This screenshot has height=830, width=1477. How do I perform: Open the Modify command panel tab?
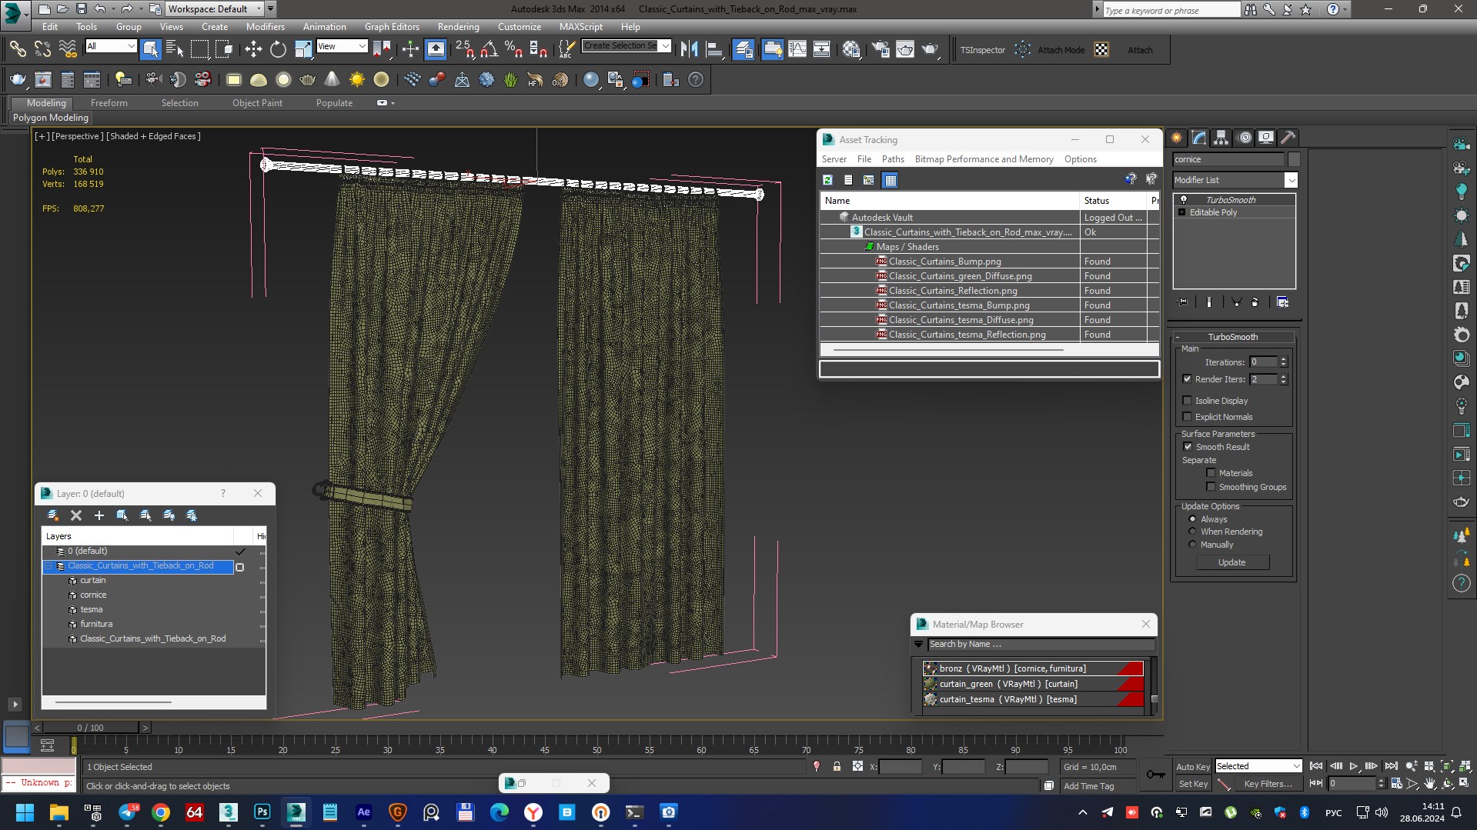pyautogui.click(x=1199, y=138)
